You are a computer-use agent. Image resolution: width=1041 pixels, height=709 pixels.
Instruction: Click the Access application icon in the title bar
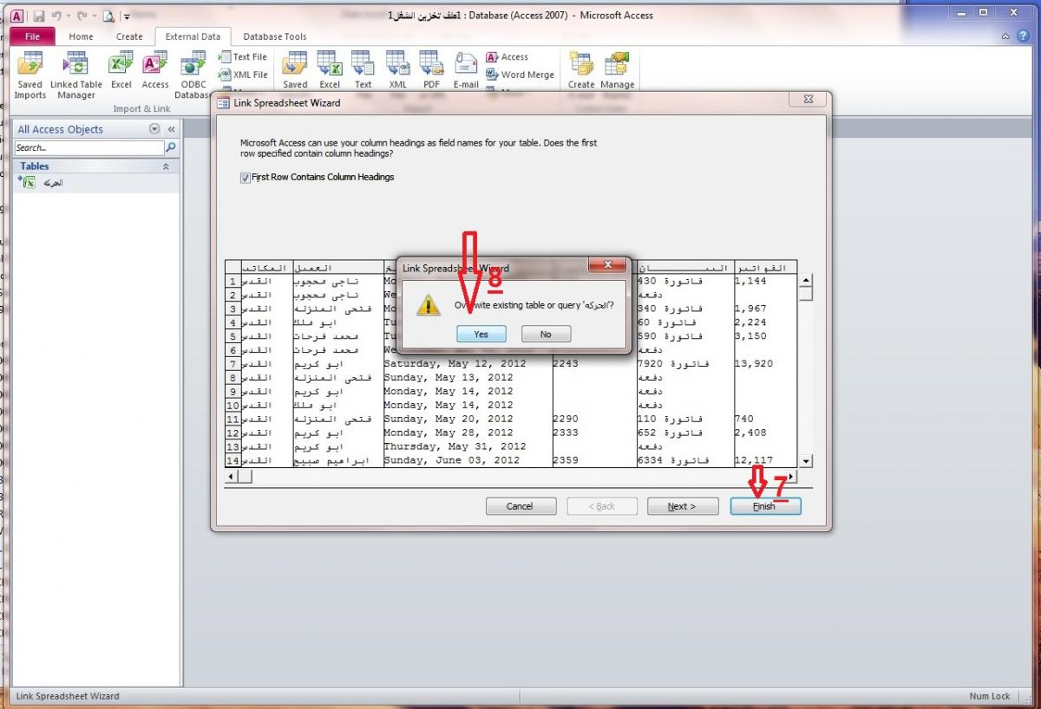tap(17, 16)
